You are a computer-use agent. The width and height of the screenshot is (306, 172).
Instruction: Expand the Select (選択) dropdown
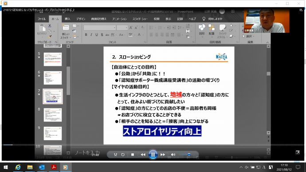tap(248, 36)
